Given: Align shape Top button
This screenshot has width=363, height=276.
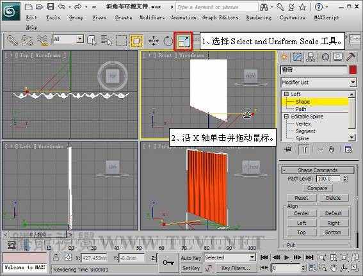Looking at the screenshot, I should pos(302,232).
